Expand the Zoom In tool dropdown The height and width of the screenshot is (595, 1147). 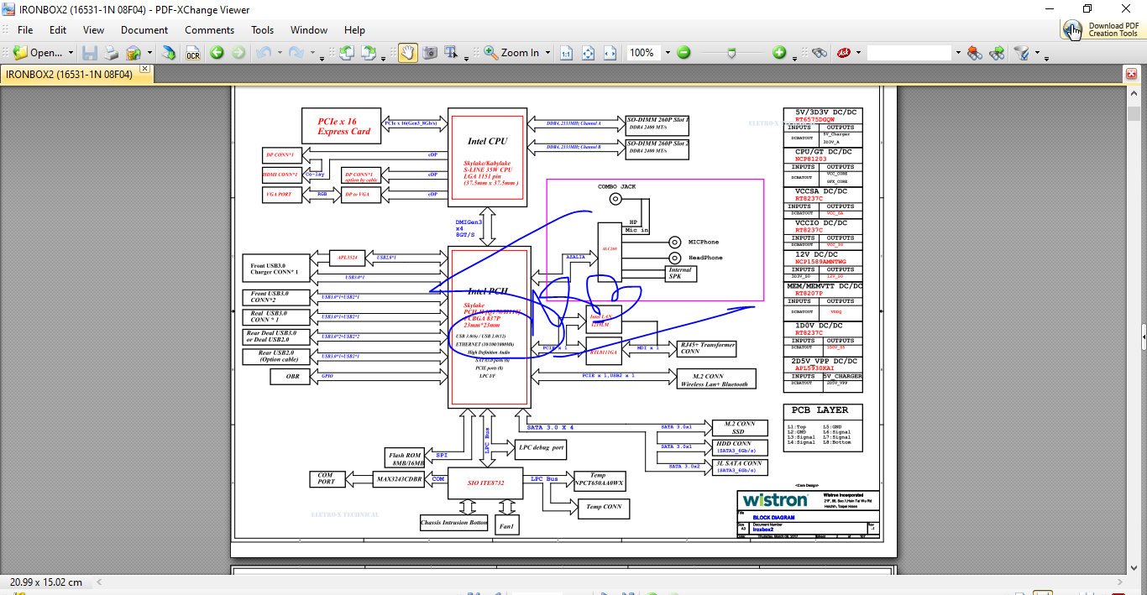click(547, 53)
